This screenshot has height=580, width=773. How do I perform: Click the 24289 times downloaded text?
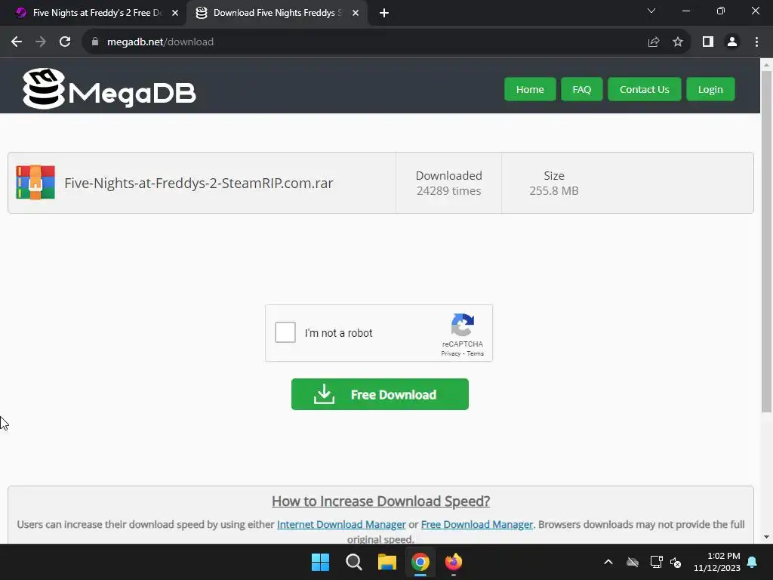pos(448,191)
